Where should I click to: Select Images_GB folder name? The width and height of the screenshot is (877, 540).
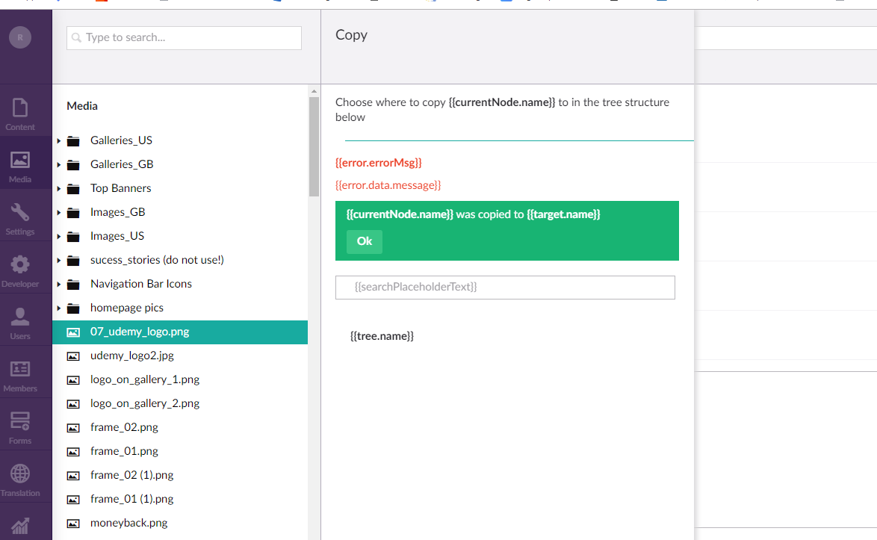118,212
